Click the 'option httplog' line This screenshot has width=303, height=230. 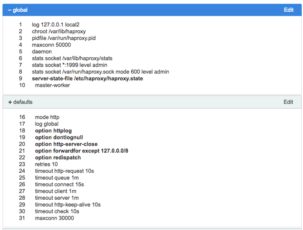pos(53,131)
